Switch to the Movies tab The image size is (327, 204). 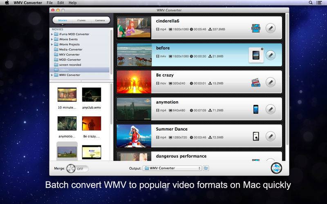point(63,20)
